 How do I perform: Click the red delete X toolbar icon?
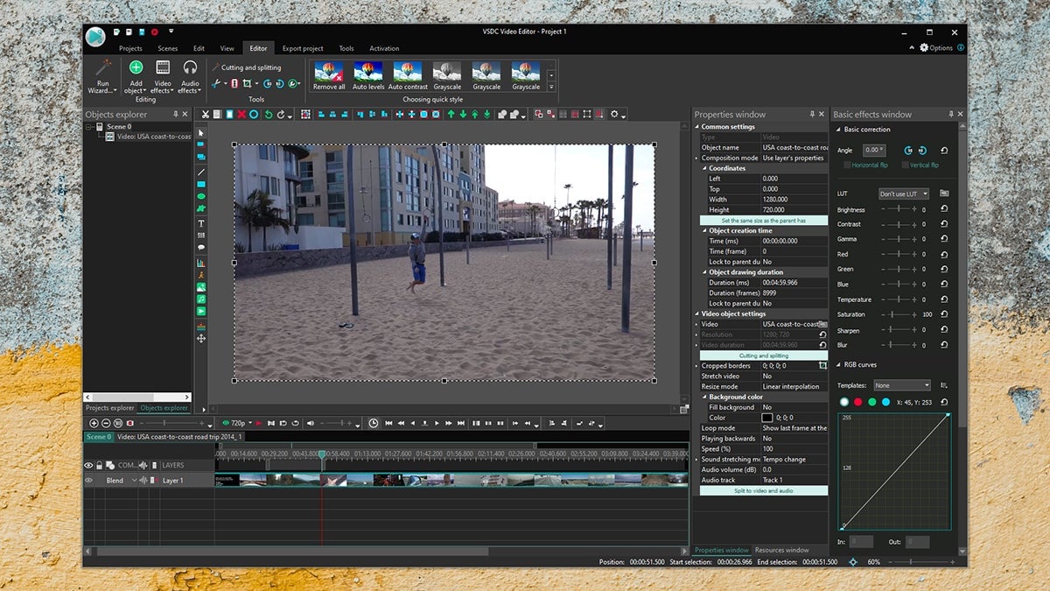(241, 115)
